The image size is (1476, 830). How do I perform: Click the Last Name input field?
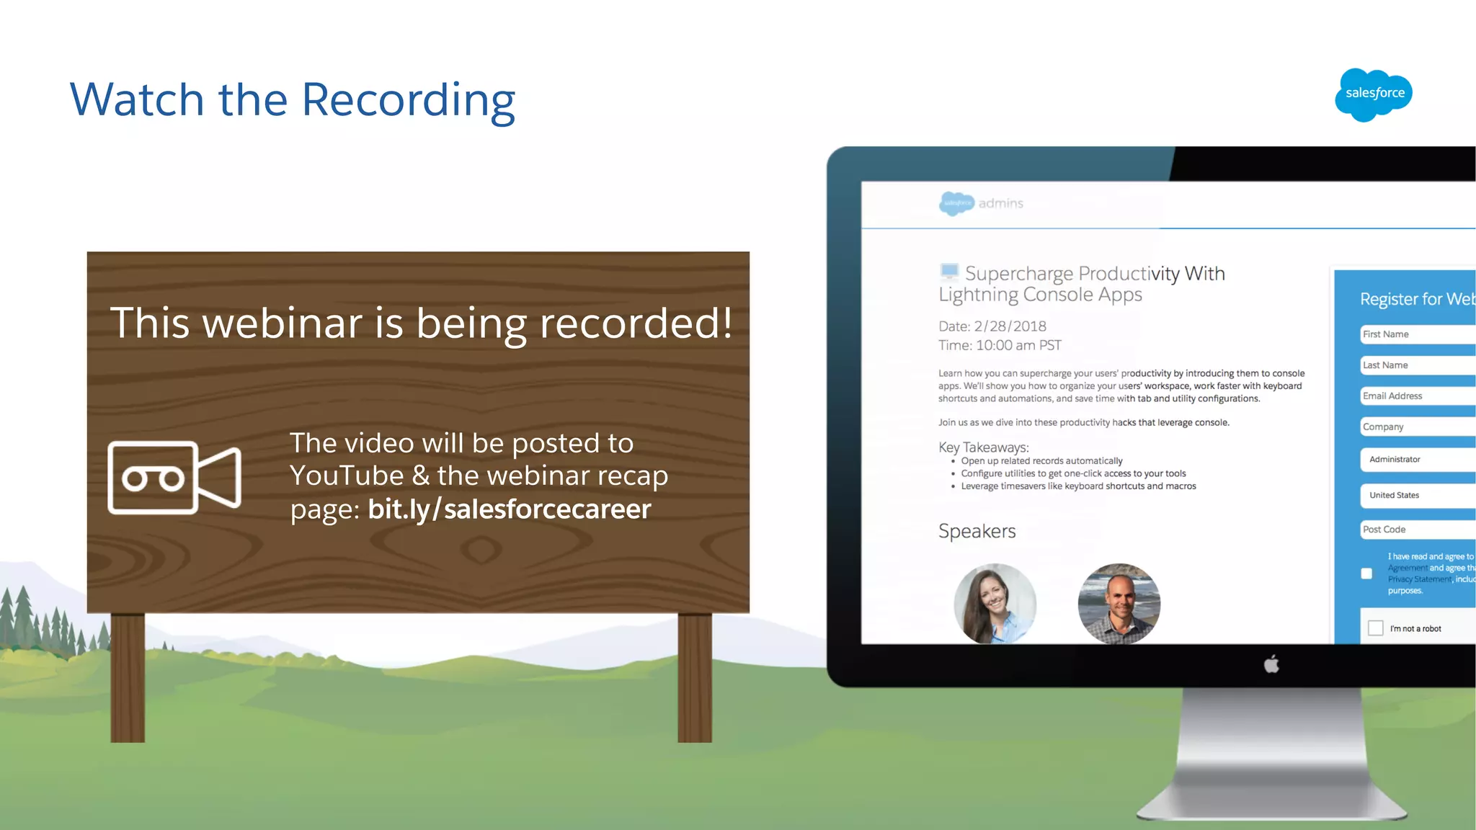pos(1418,365)
